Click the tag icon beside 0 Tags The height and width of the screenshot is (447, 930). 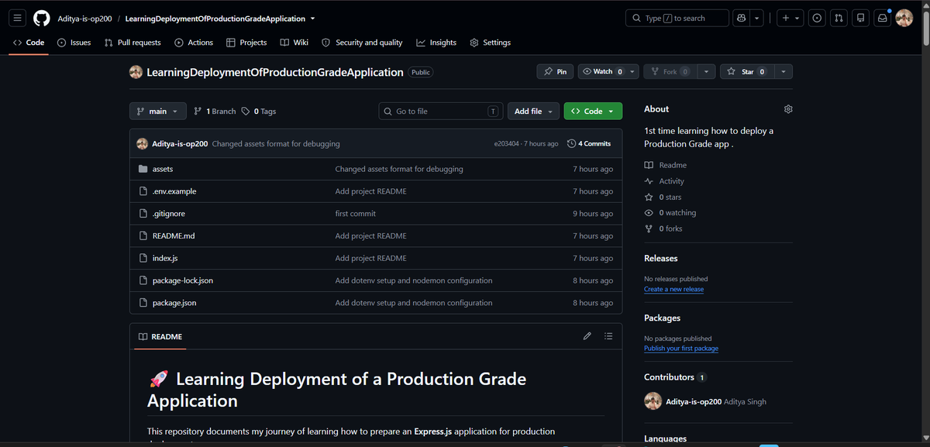246,112
